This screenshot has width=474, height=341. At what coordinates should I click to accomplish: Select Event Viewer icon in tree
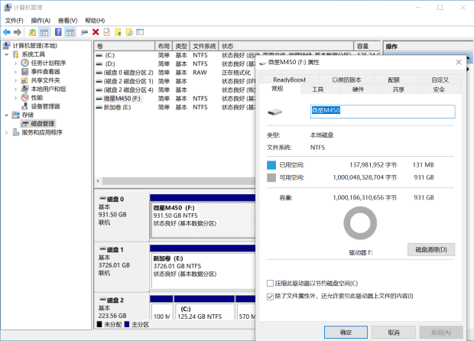tap(24, 72)
